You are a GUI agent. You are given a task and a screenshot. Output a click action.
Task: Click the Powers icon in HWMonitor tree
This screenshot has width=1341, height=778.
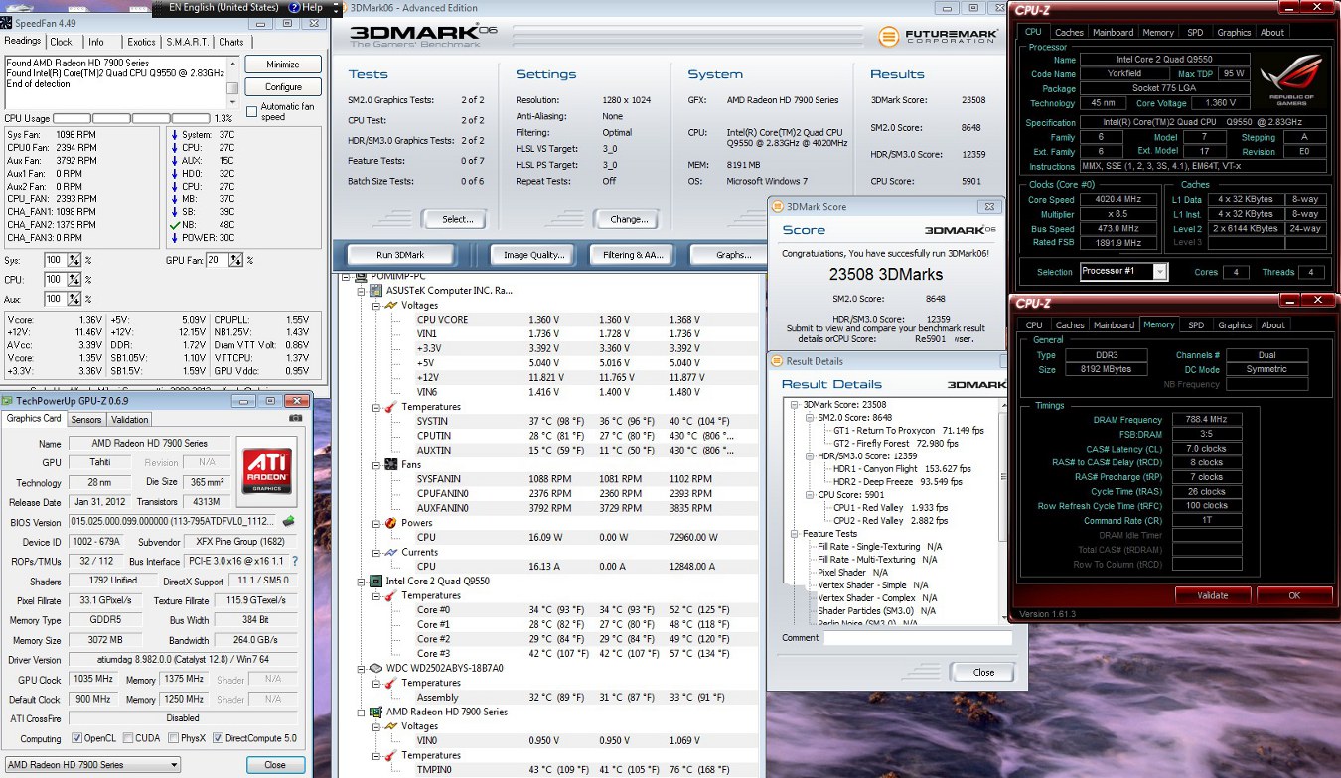(x=392, y=522)
